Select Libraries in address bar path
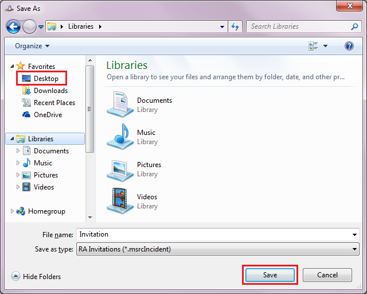Viewport: 367px width, 294px height. tap(81, 26)
